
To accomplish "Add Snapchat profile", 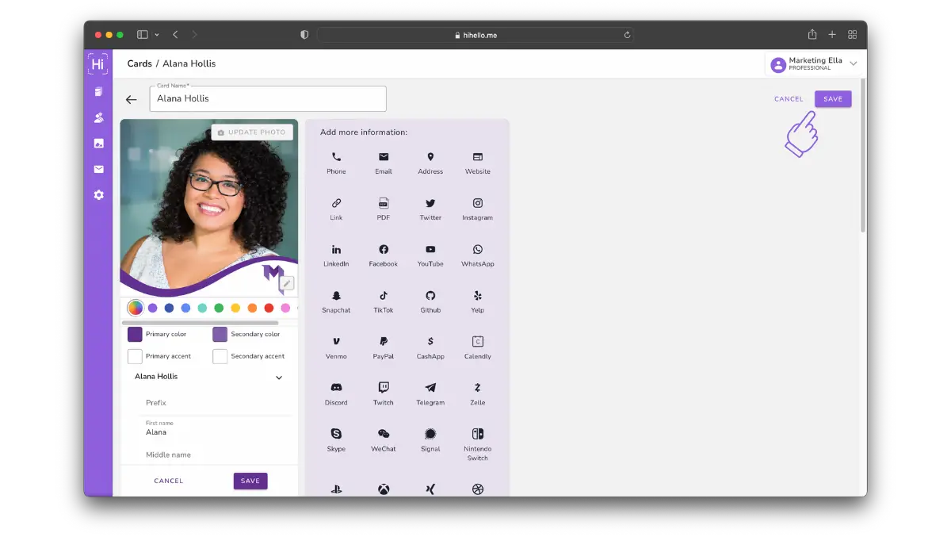I will point(336,302).
